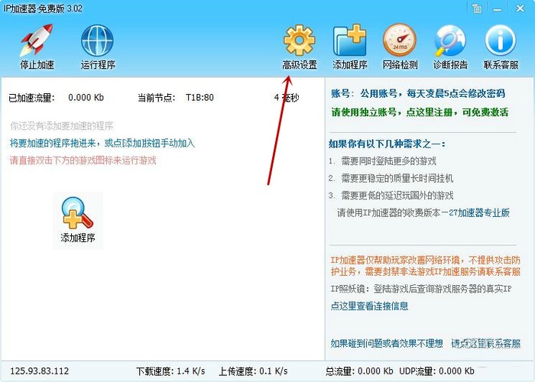This screenshot has width=535, height=382.
Task: Click the current node T1B:80 value
Action: 199,98
